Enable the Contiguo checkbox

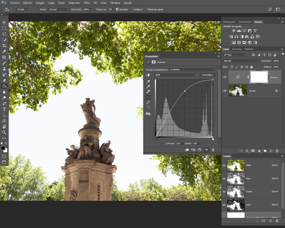131,9
